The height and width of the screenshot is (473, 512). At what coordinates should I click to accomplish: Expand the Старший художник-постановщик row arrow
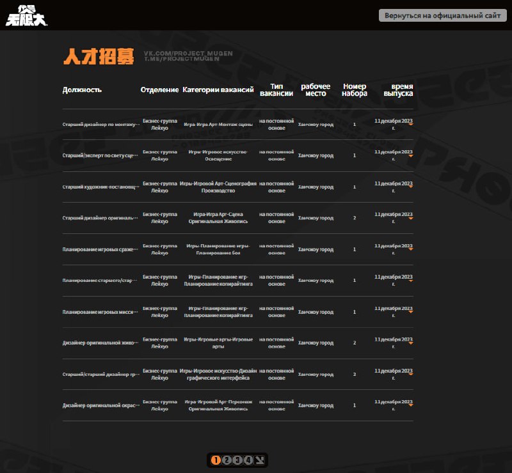411,187
